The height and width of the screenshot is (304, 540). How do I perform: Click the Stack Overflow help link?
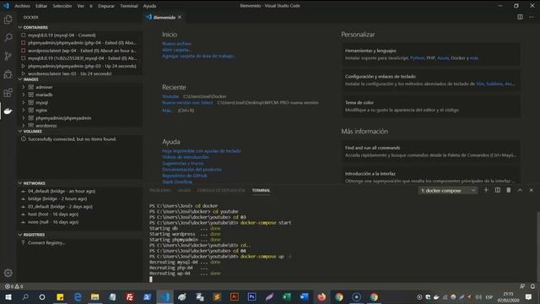click(x=177, y=182)
